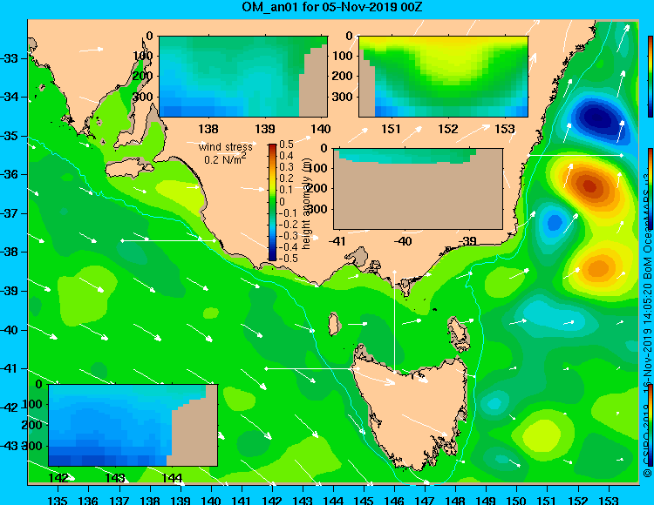This screenshot has width=654, height=505.
Task: Click longitude label 135 on the bottom axis
Action: click(58, 499)
